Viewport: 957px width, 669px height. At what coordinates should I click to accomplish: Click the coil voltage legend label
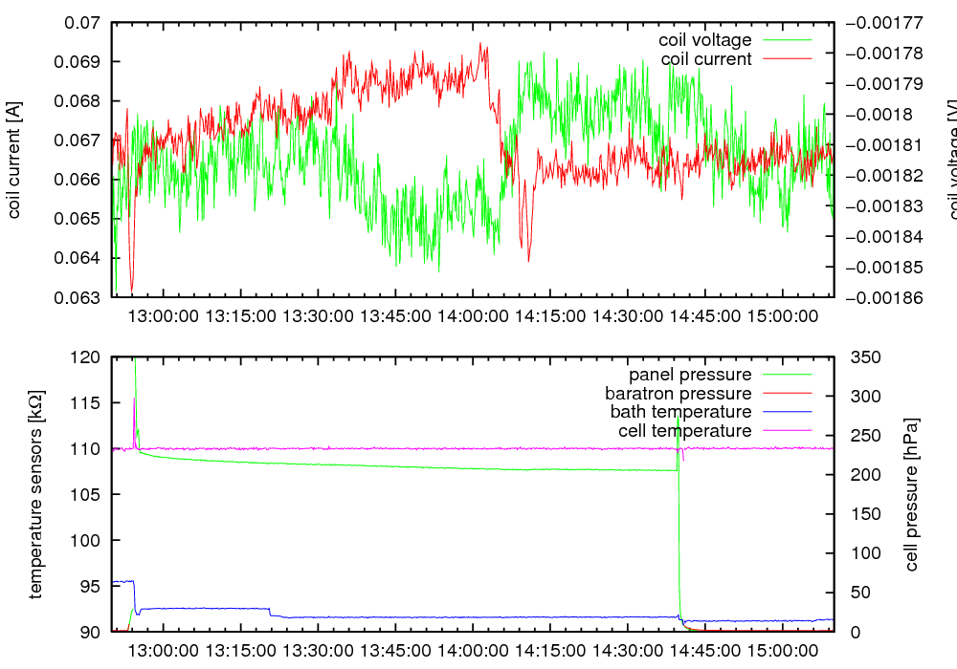click(x=704, y=40)
